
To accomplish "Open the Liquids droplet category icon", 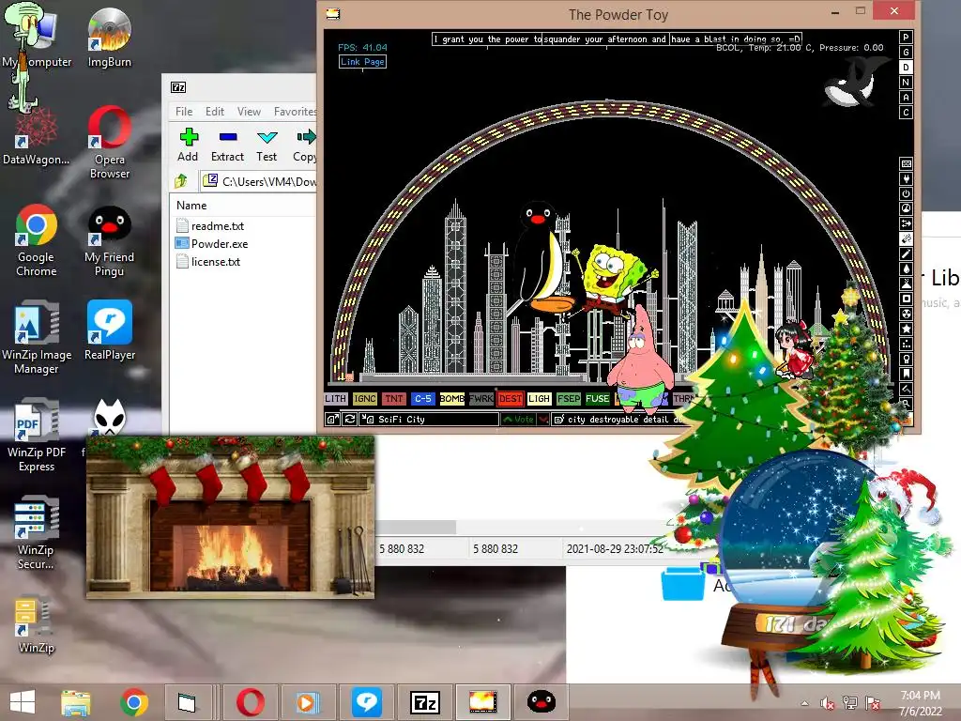I will click(906, 268).
